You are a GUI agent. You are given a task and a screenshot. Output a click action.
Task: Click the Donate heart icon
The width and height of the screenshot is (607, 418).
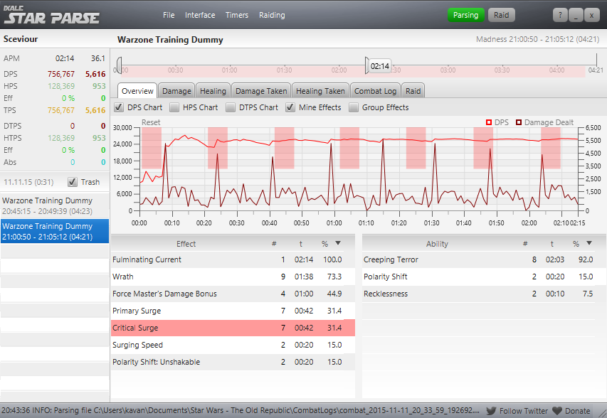tap(557, 411)
